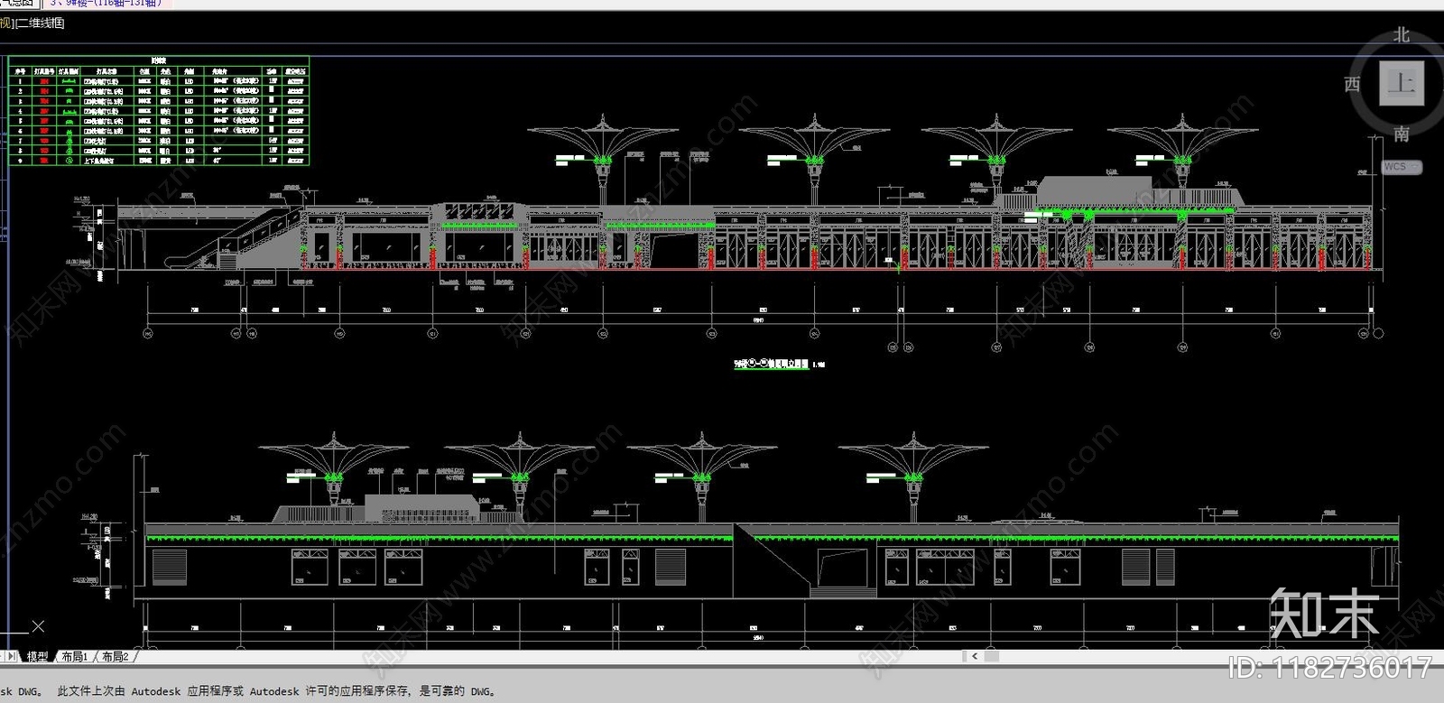Click the horizontal scrollbar left arrow
The image size is (1444, 703).
[x=974, y=656]
